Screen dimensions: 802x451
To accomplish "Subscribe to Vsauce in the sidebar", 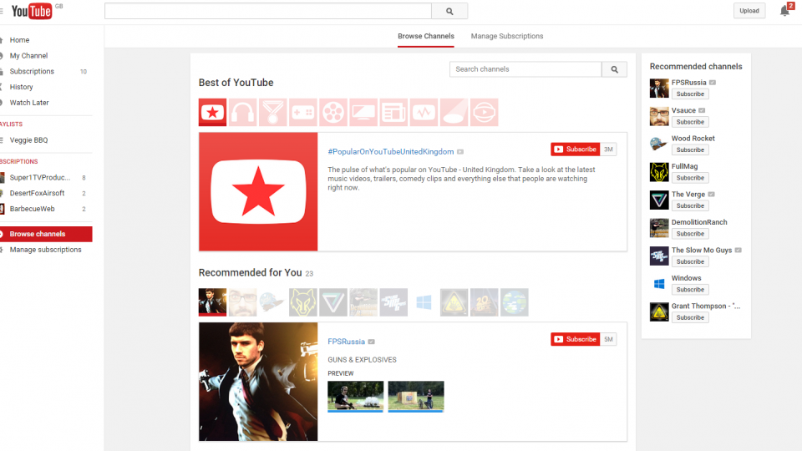I will pyautogui.click(x=690, y=122).
